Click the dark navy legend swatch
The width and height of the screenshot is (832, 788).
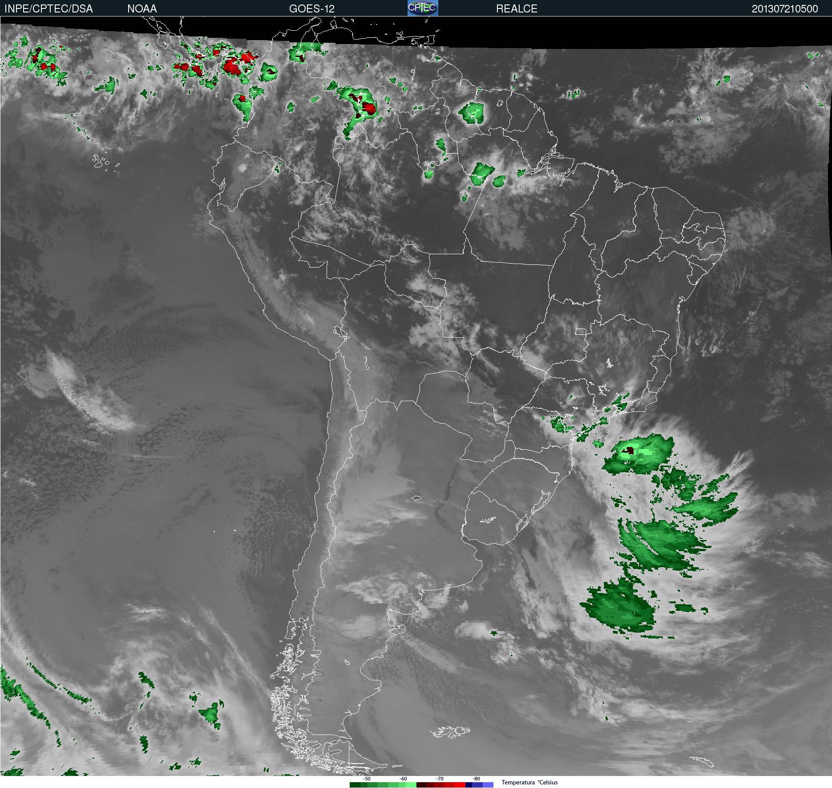pos(469,785)
